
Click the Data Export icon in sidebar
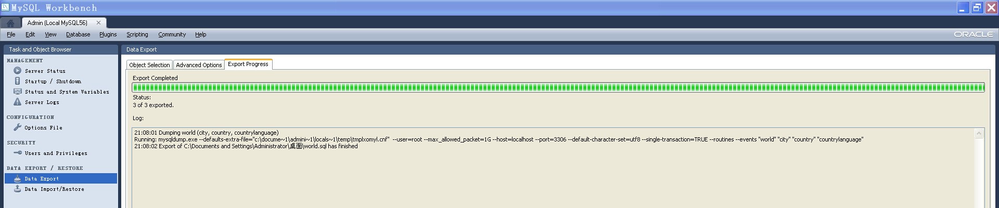(17, 178)
